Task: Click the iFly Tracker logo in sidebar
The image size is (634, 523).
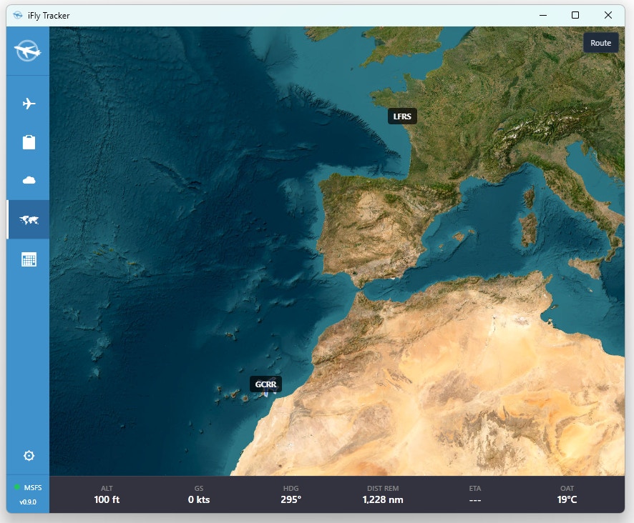Action: point(28,51)
